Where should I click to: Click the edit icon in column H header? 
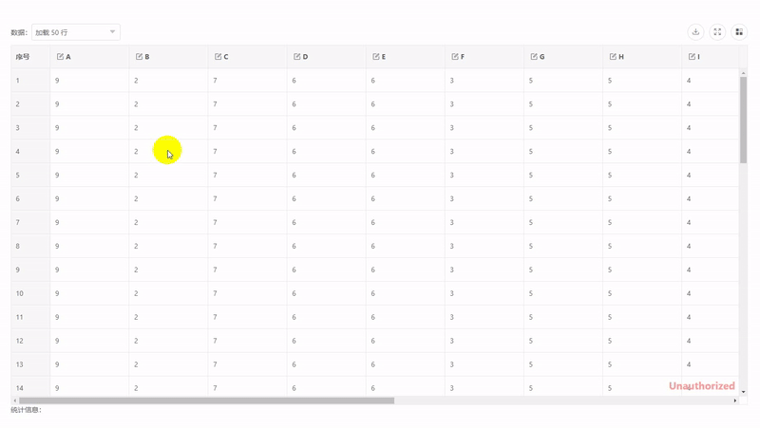(x=613, y=57)
